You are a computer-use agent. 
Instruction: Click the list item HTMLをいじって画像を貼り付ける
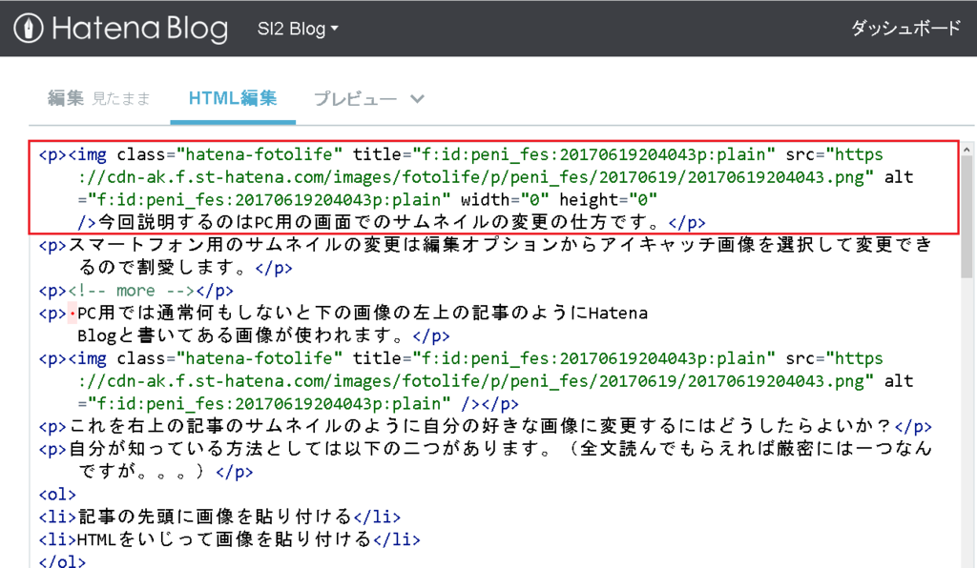[229, 539]
